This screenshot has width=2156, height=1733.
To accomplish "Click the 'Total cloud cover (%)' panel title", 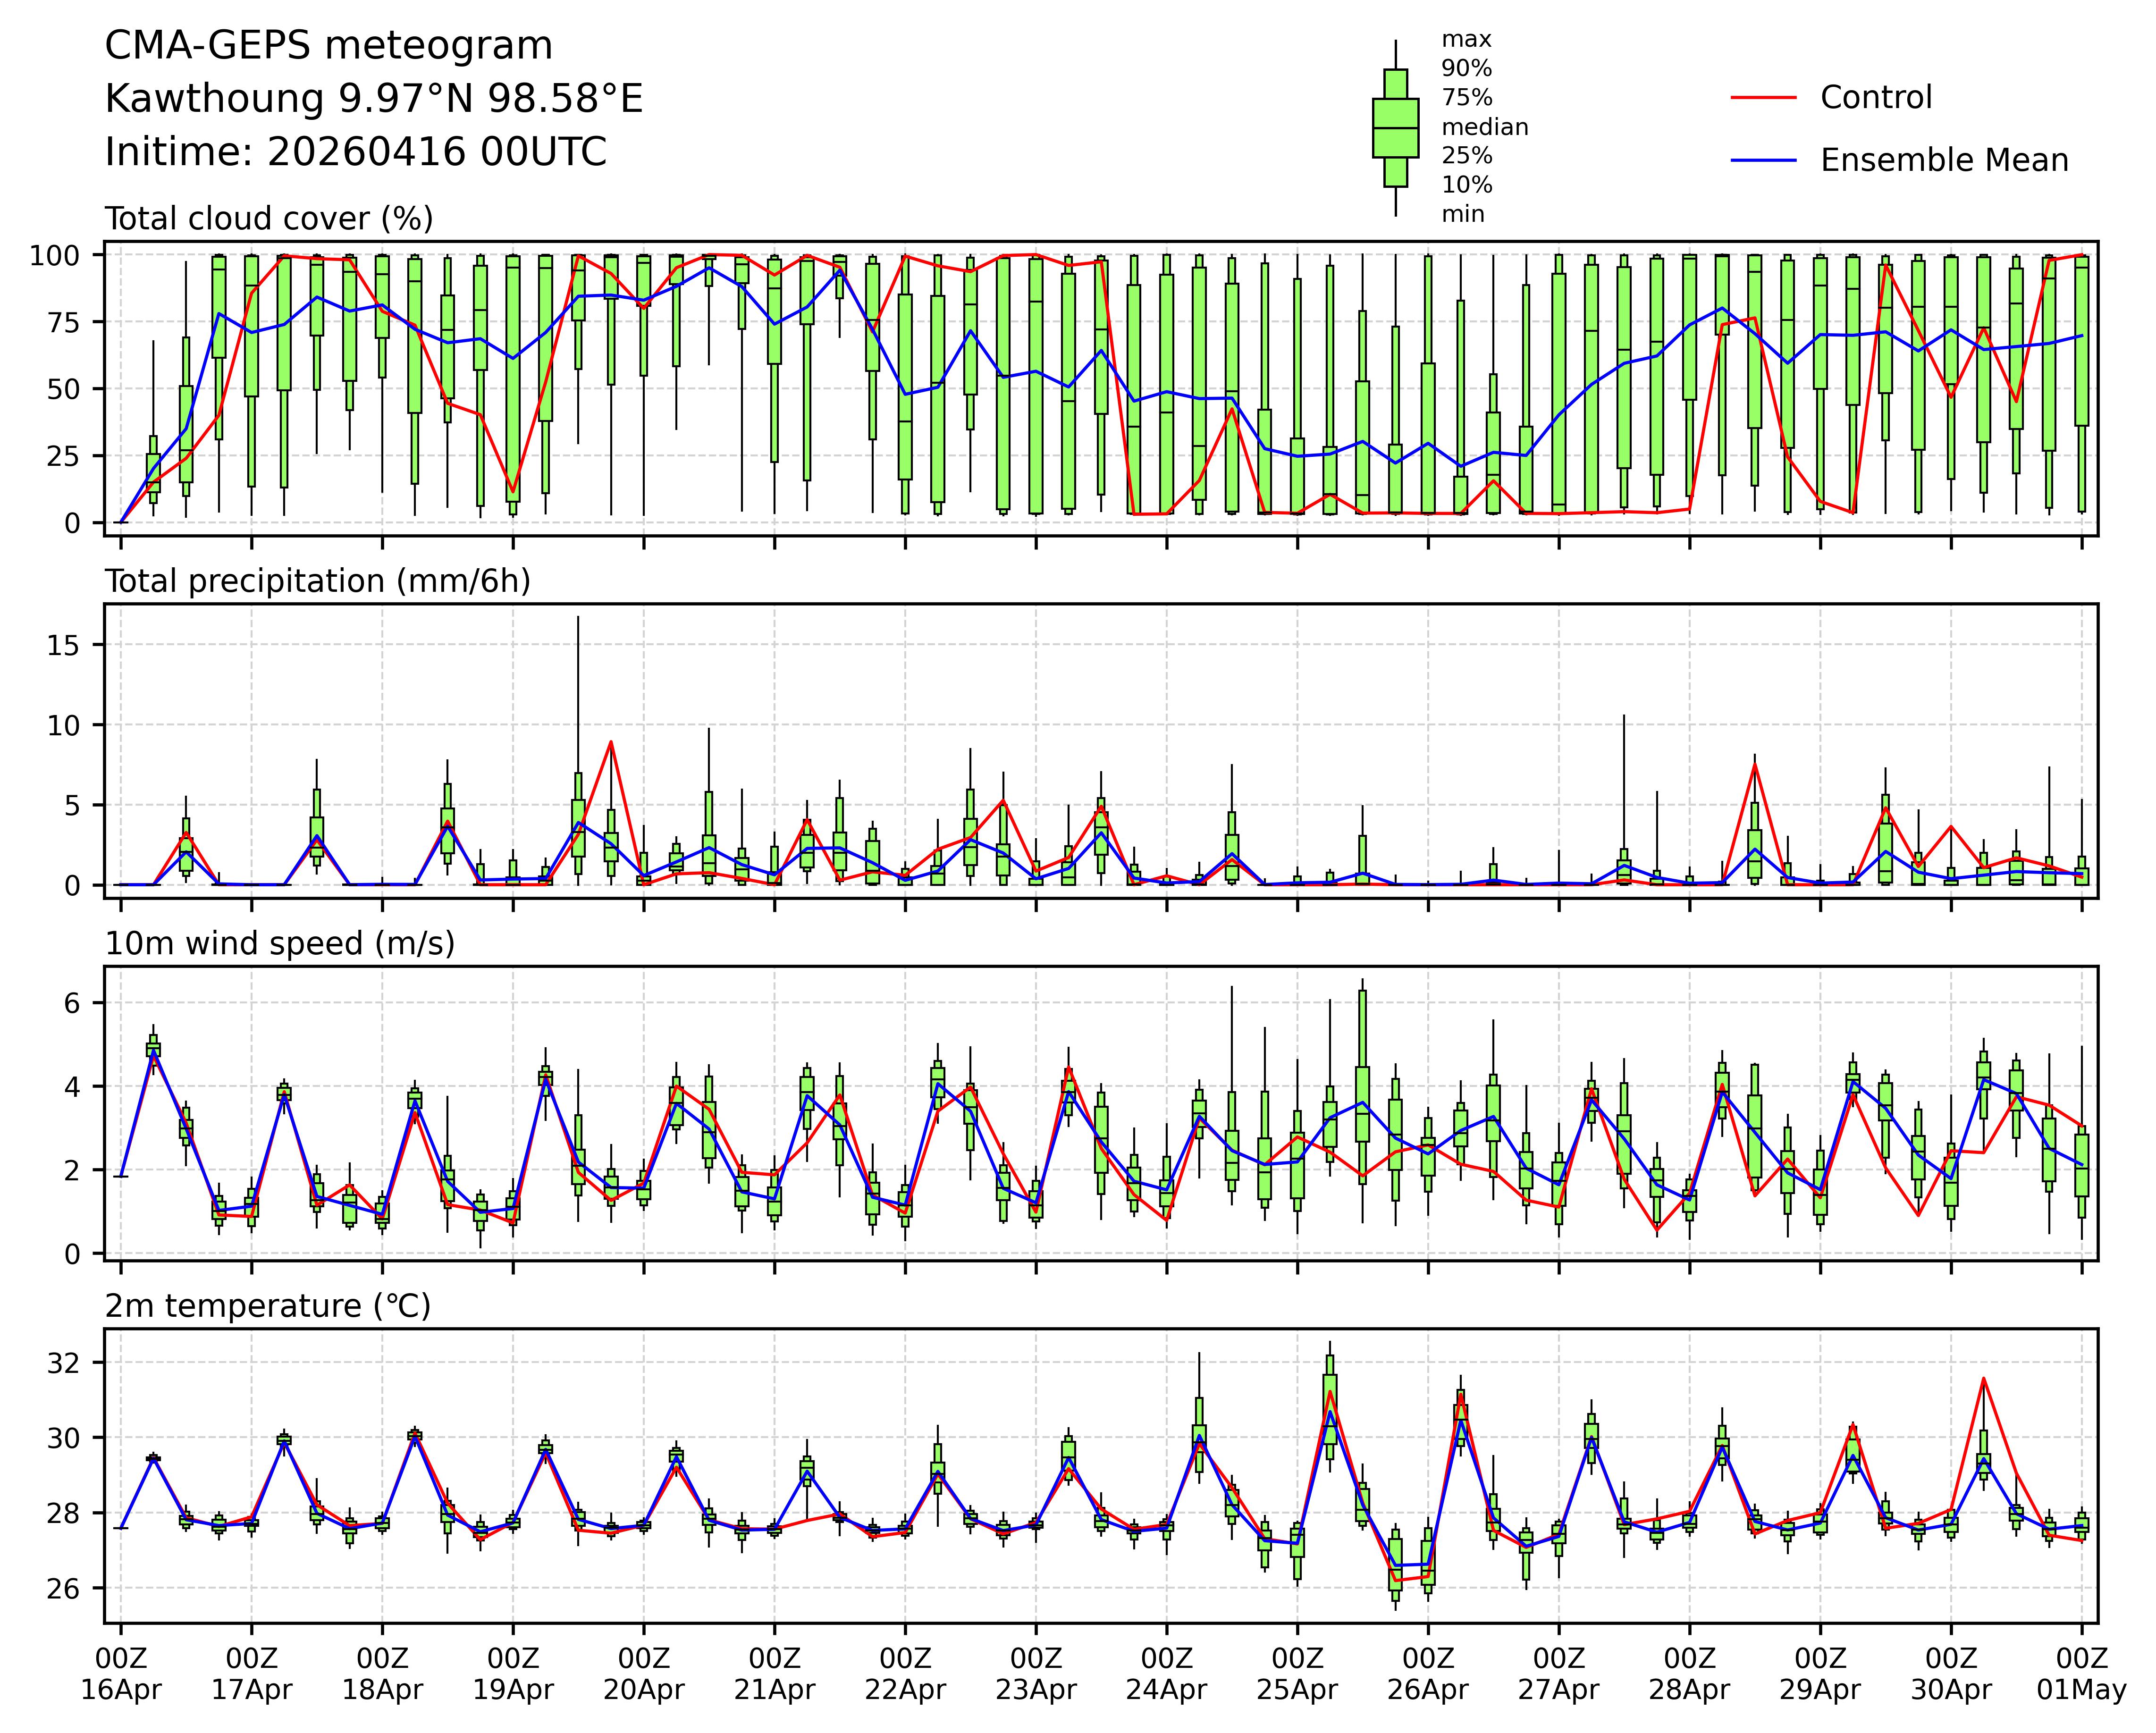I will 269,219.
